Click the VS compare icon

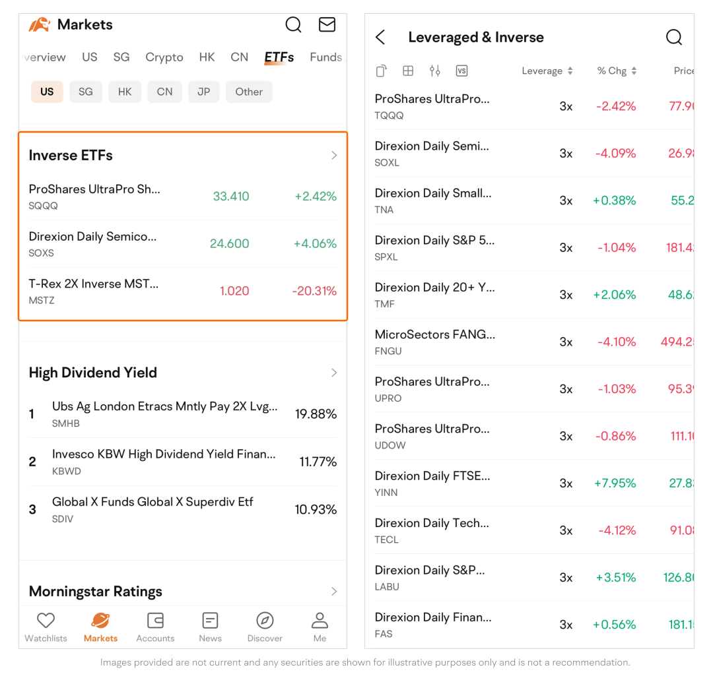[x=461, y=71]
